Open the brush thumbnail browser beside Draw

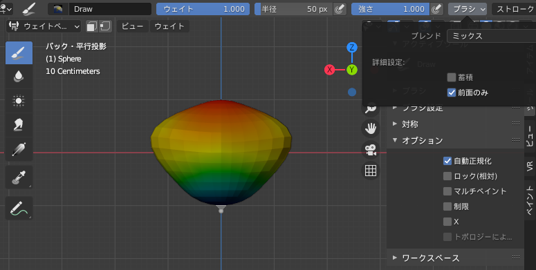pyautogui.click(x=58, y=9)
